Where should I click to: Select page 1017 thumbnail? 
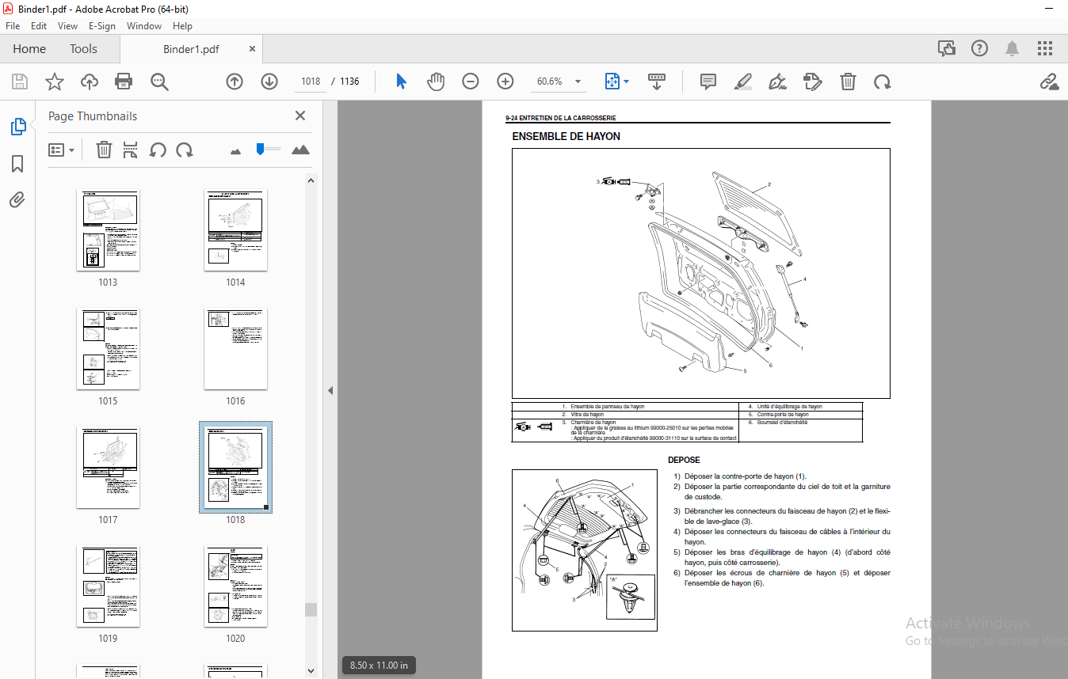pos(108,467)
